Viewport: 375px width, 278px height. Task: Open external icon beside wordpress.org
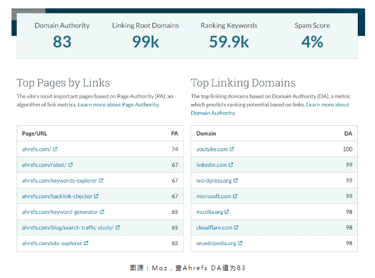point(236,180)
